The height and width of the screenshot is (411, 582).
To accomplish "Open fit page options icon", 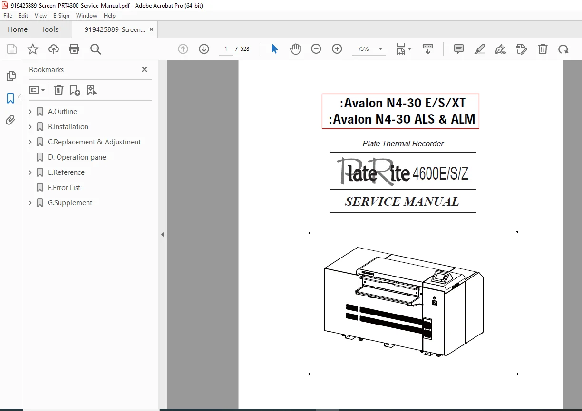I will (404, 49).
